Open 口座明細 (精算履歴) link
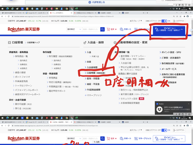Viewport: 193px width, 145px height. click(96, 73)
